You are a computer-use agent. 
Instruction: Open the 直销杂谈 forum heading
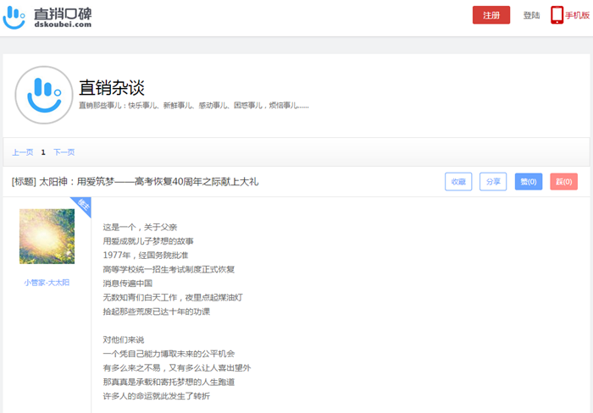pos(112,88)
